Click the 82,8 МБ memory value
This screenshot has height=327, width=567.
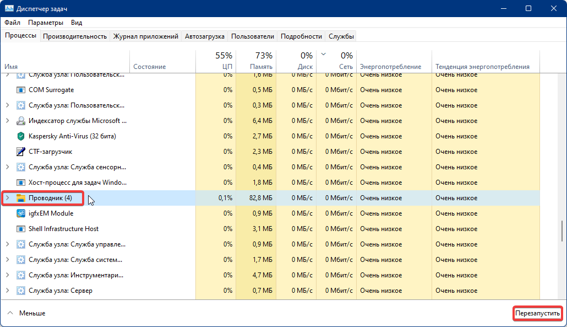(261, 198)
